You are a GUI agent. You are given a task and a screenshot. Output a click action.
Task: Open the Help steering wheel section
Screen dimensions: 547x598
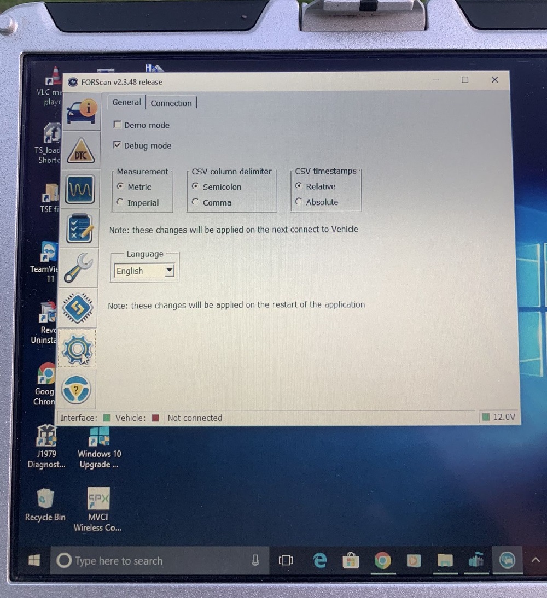point(76,390)
